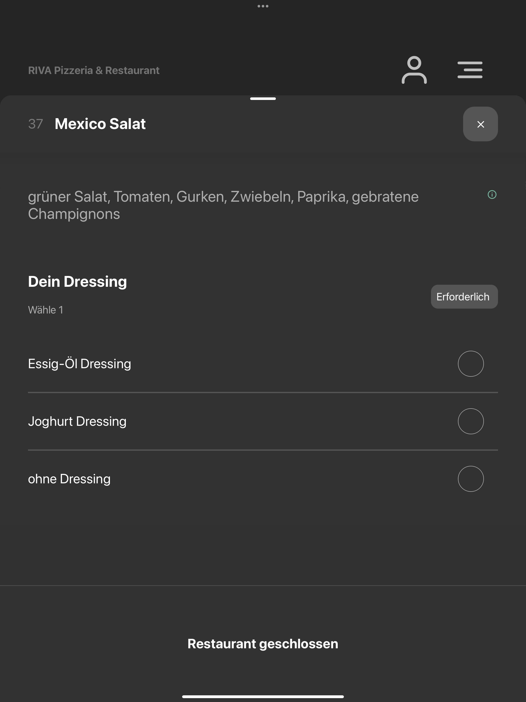
Task: Tap the sheet drag handle bar
Action: pyautogui.click(x=263, y=99)
